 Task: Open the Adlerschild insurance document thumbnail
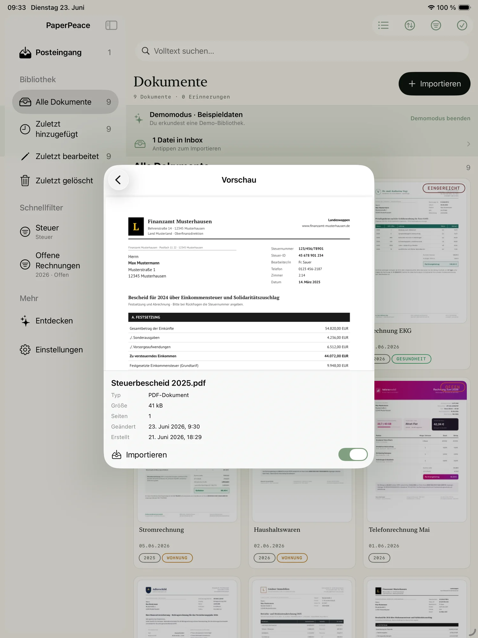[187, 609]
